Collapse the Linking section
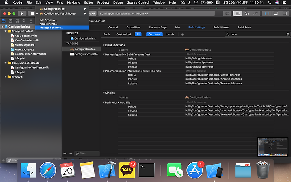This screenshot has width=291, height=182. click(103, 93)
